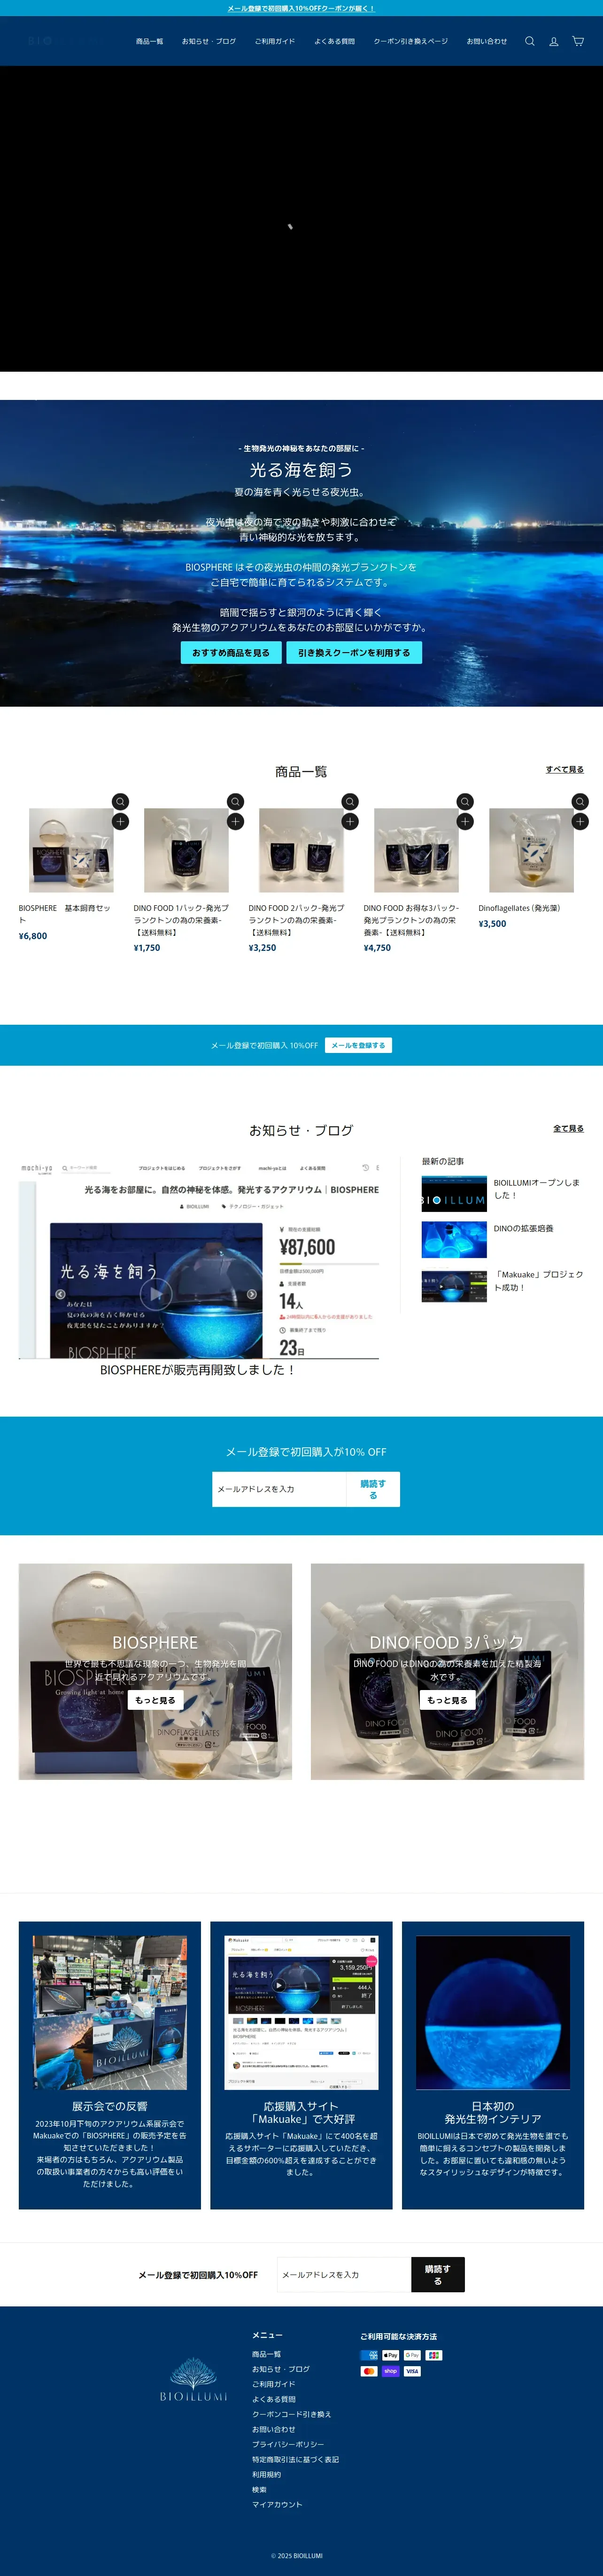Open お問い合わせ in the top navigation
This screenshot has height=2576, width=603.
coord(487,41)
